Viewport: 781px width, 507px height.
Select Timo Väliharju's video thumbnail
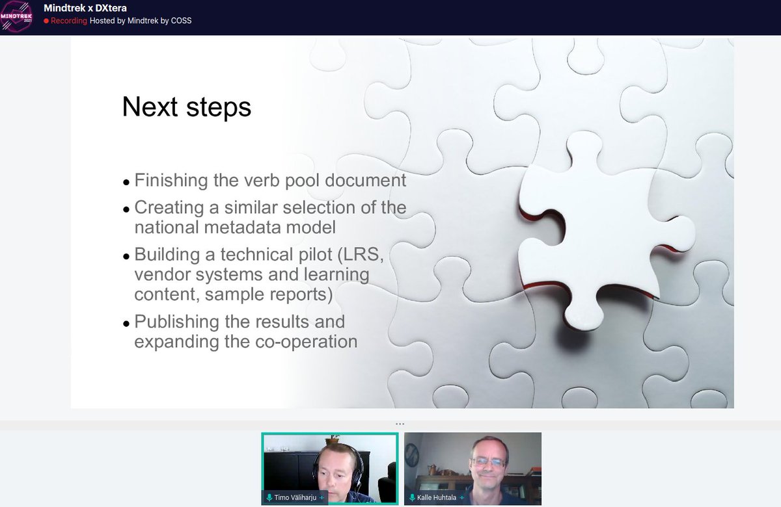(330, 469)
